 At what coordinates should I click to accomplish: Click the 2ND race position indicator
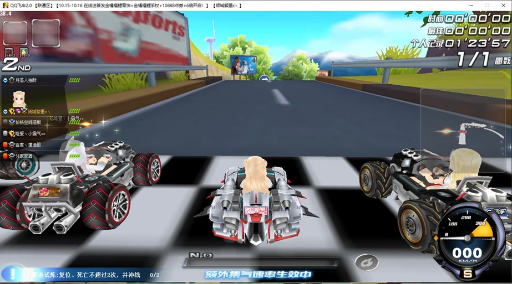[16, 65]
